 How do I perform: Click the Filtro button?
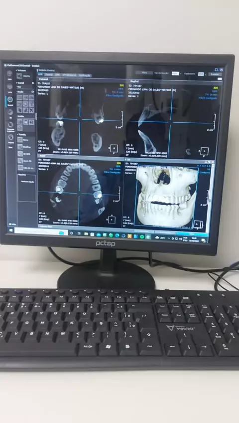[x=144, y=72]
